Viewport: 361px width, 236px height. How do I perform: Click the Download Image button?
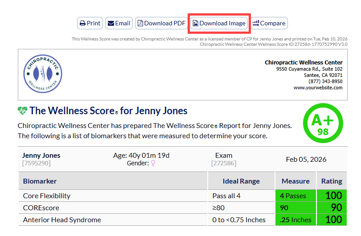pos(219,23)
